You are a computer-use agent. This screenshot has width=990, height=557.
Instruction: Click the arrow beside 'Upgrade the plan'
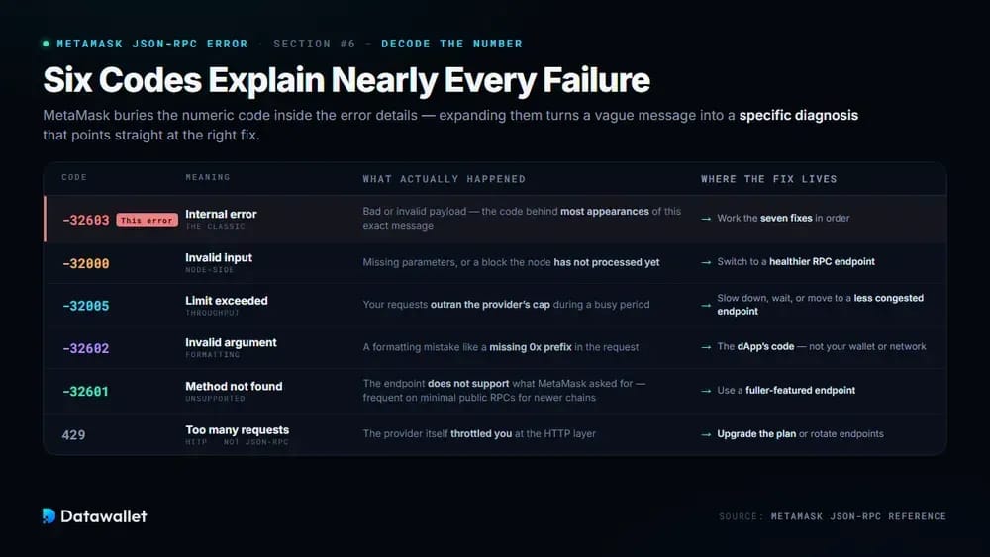point(706,434)
